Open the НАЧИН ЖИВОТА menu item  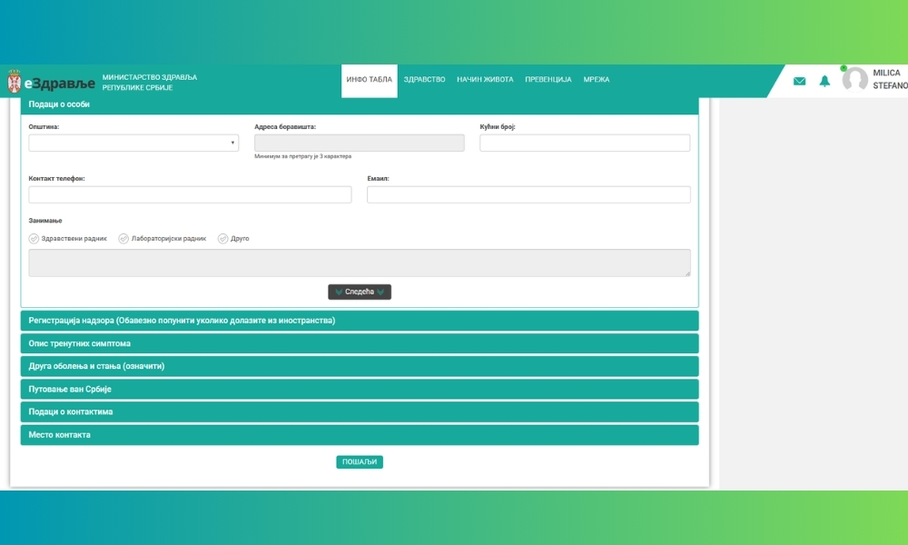[485, 80]
